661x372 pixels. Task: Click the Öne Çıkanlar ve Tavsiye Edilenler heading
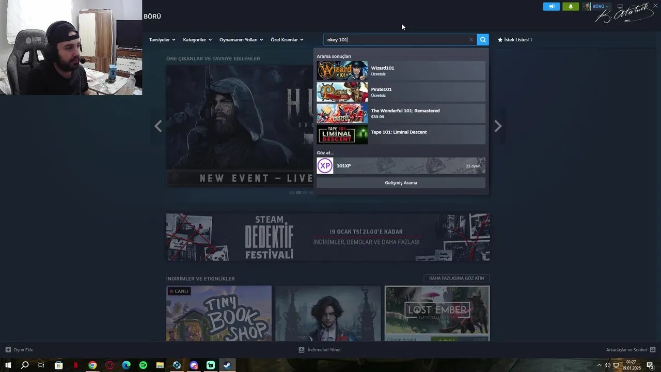point(213,59)
